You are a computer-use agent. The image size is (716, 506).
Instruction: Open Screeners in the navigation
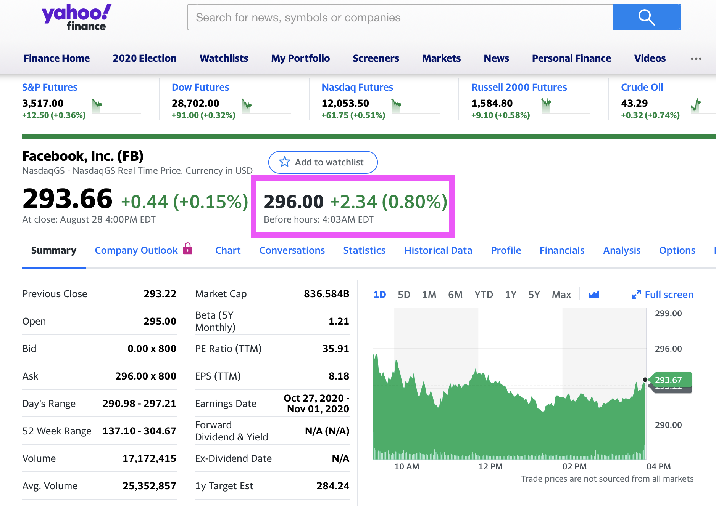click(x=376, y=58)
